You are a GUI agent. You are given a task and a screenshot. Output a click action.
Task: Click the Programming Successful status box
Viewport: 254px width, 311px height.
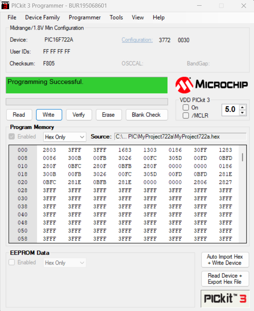(x=87, y=85)
